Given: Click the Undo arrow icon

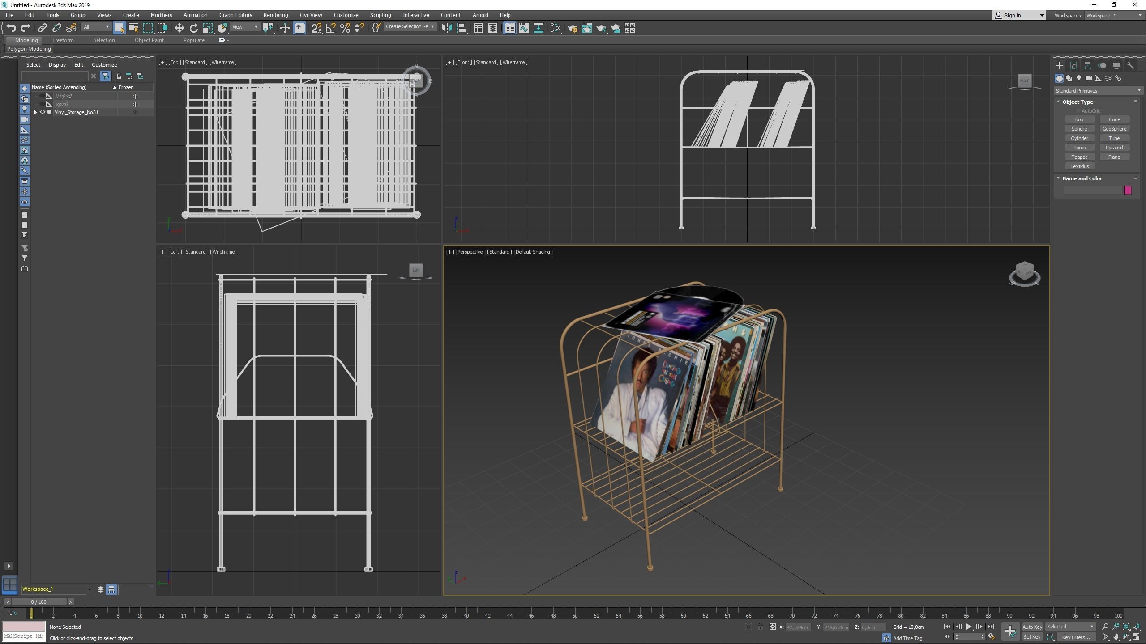Looking at the screenshot, I should point(11,28).
